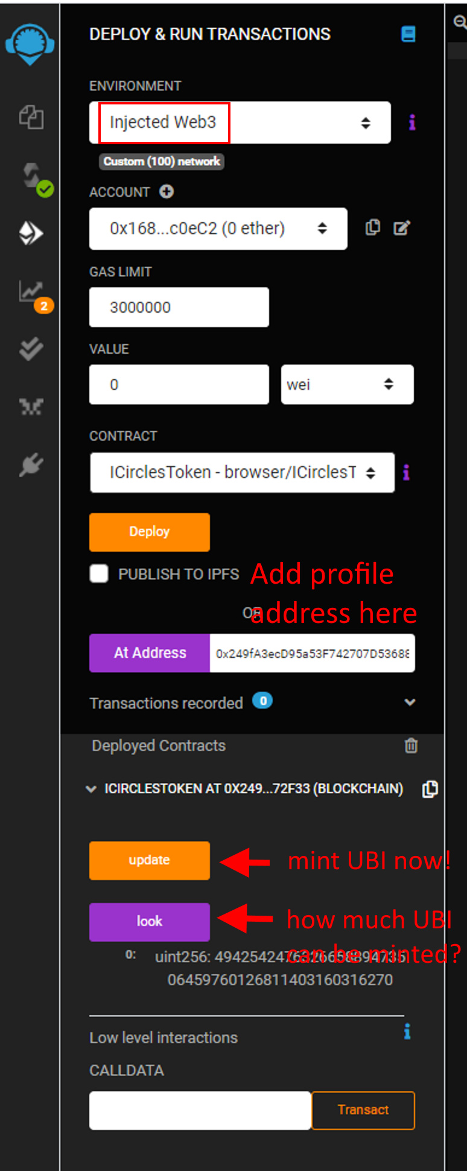The image size is (467, 1171).
Task: Expand the Transactions recorded section
Action: point(410,702)
